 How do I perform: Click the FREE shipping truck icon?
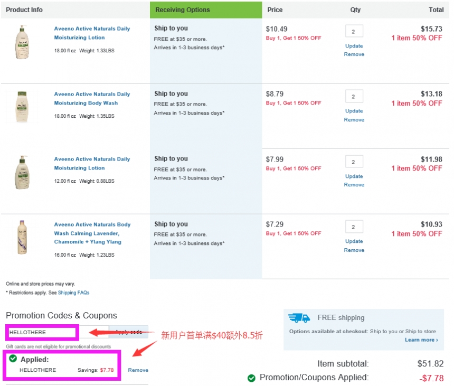point(299,318)
